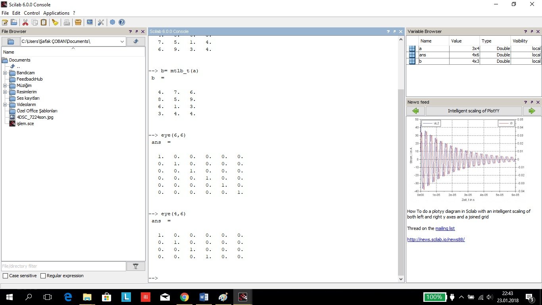Click matrix icon of variable a
This screenshot has width=542, height=305.
(x=412, y=48)
